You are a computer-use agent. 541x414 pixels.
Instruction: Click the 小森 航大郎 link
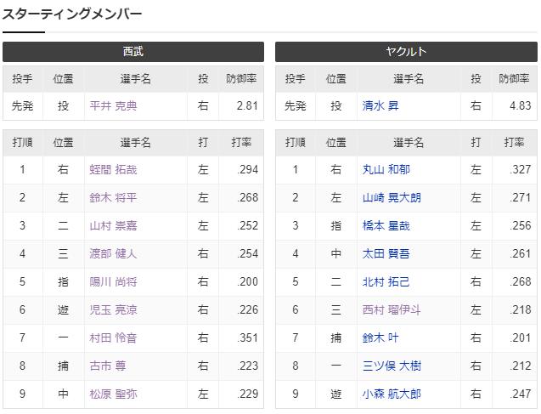click(391, 394)
